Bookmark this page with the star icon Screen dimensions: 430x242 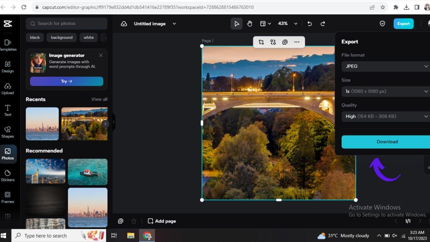coord(383,7)
